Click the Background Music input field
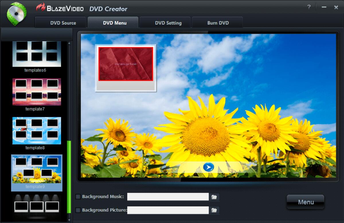The height and width of the screenshot is (223, 344). pos(168,197)
